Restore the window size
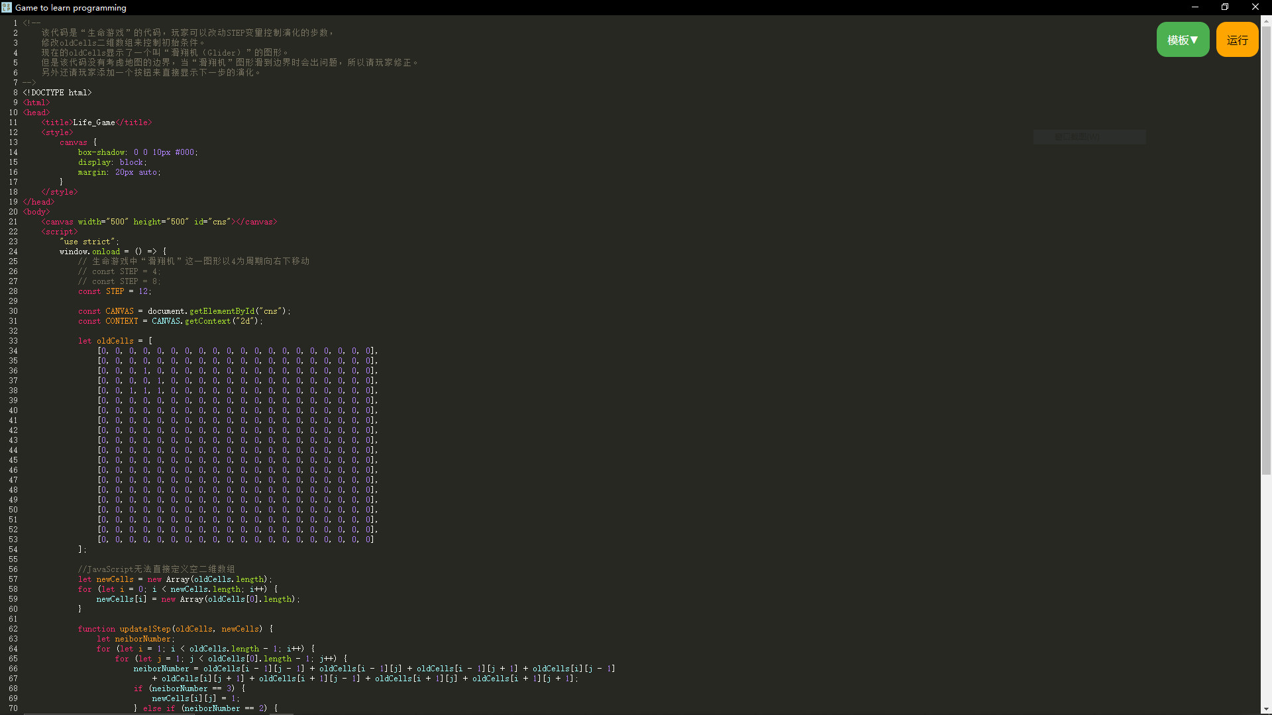The height and width of the screenshot is (715, 1272). click(x=1224, y=7)
